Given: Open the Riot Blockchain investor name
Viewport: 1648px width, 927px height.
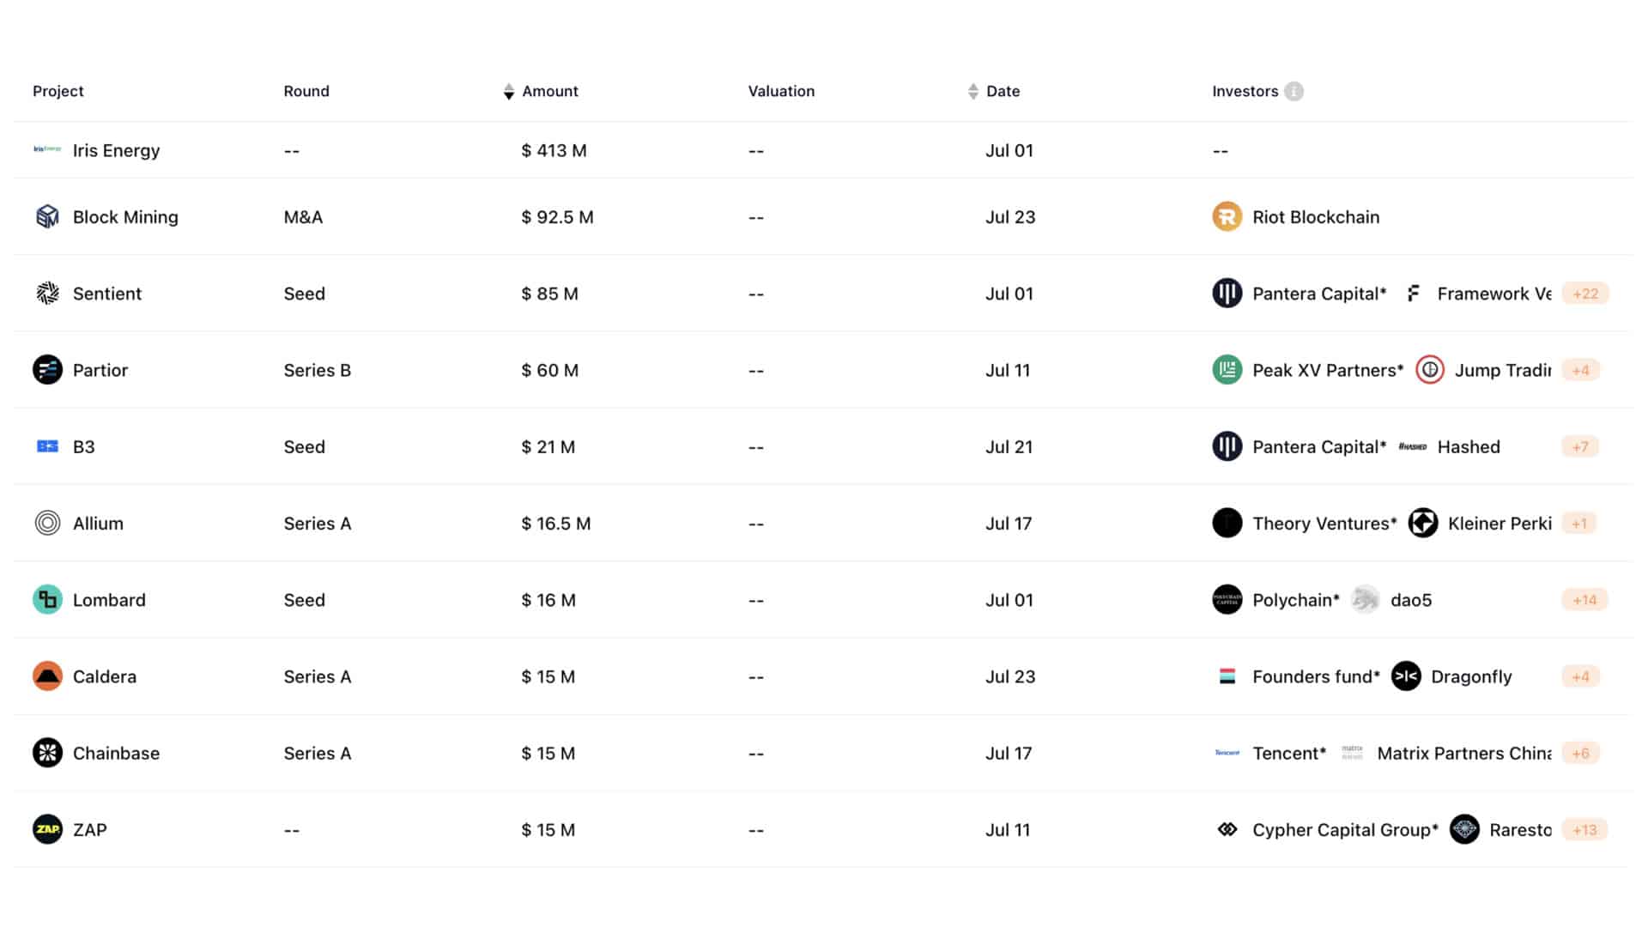Looking at the screenshot, I should tap(1316, 217).
